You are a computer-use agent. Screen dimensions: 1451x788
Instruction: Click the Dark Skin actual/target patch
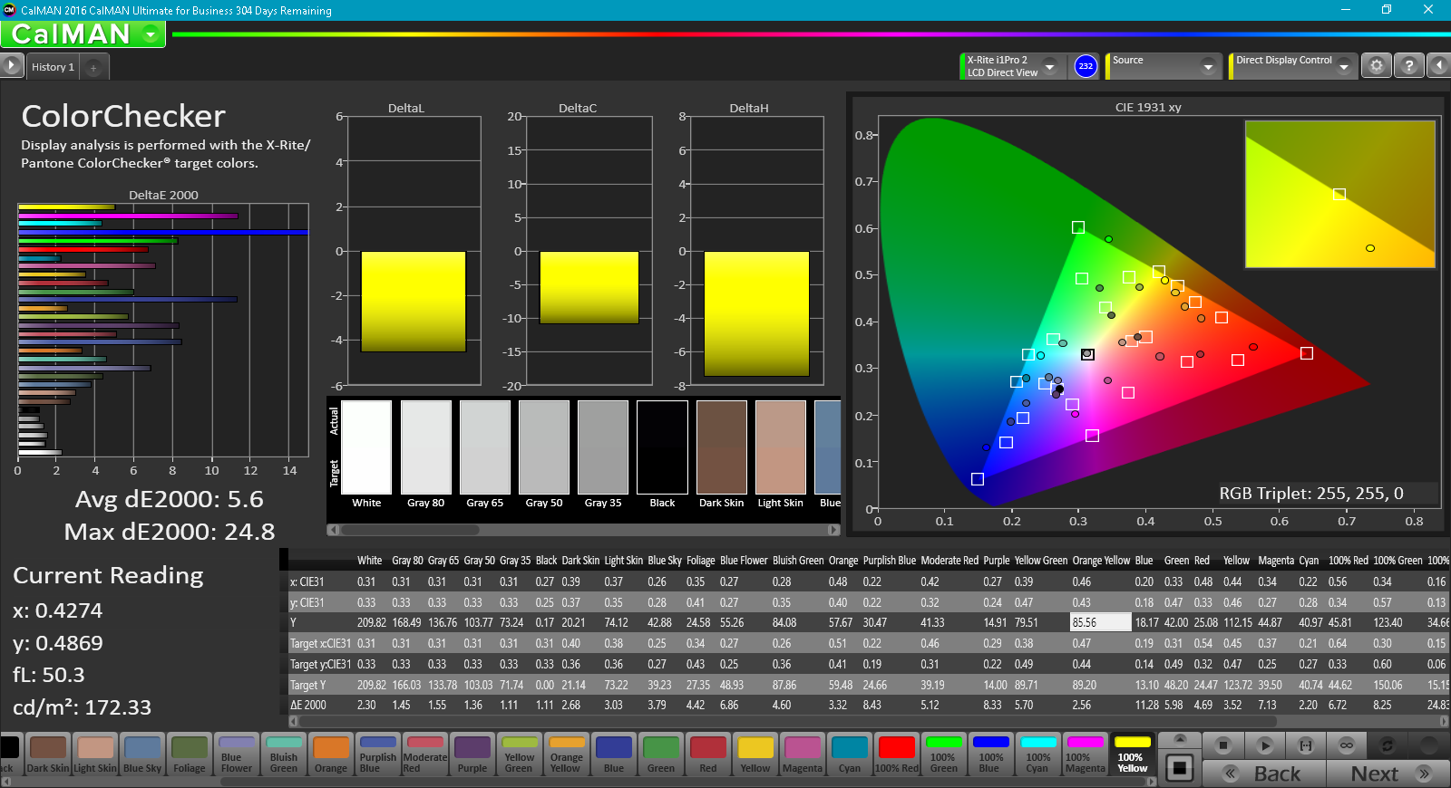(721, 447)
